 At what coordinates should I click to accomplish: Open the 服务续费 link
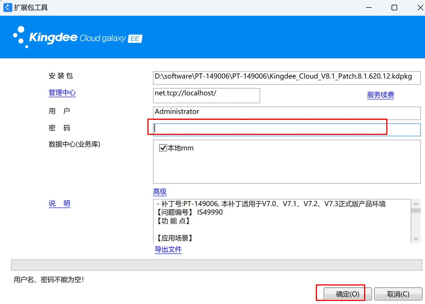[x=380, y=95]
